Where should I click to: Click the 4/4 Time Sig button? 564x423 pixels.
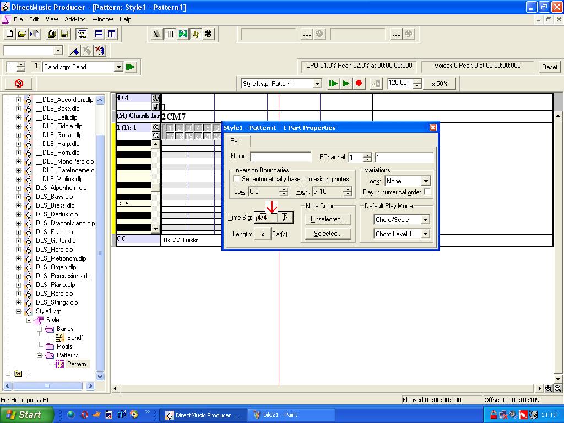pos(274,218)
